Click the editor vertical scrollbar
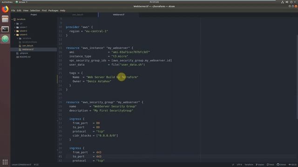This screenshot has width=298, height=167. 297,77
